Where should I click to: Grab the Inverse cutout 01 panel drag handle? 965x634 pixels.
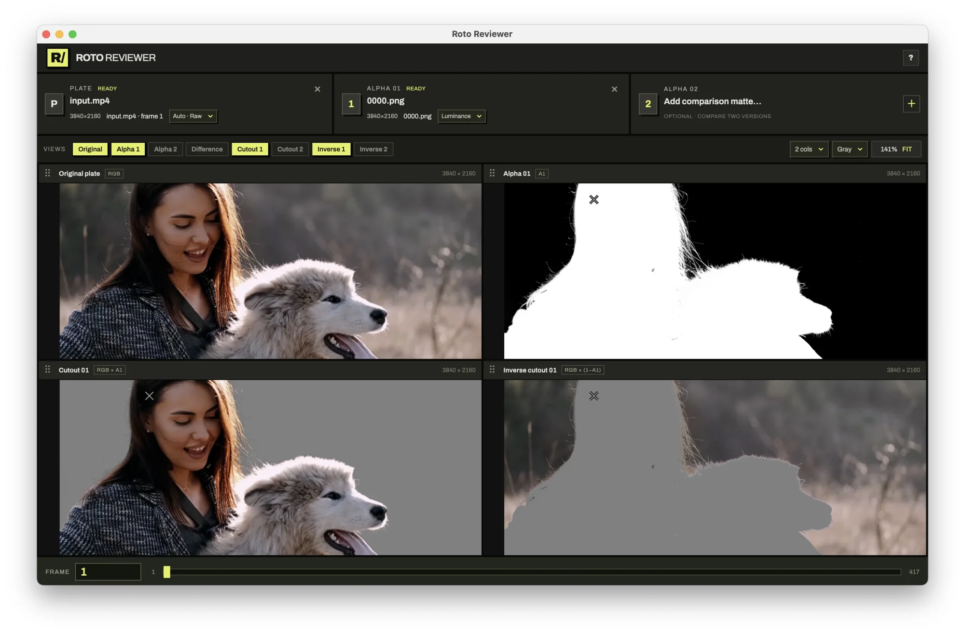492,370
